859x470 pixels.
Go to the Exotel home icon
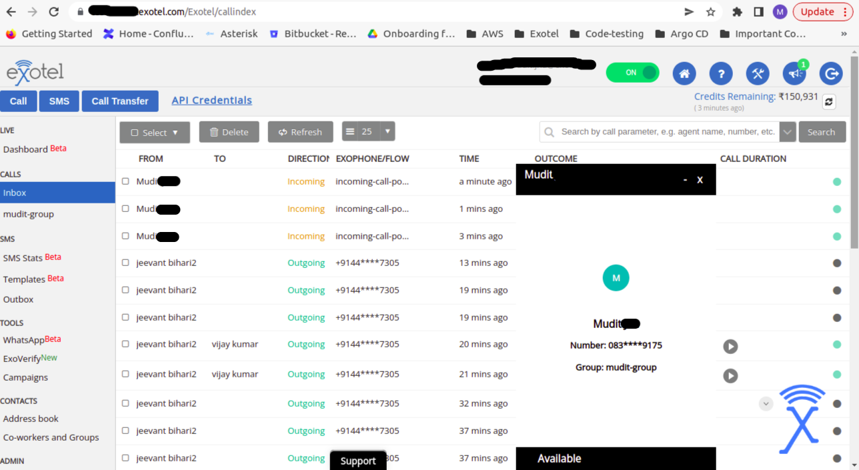click(x=684, y=73)
